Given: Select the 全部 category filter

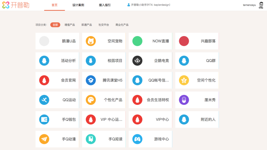Looking at the screenshot, I should (x=55, y=25).
